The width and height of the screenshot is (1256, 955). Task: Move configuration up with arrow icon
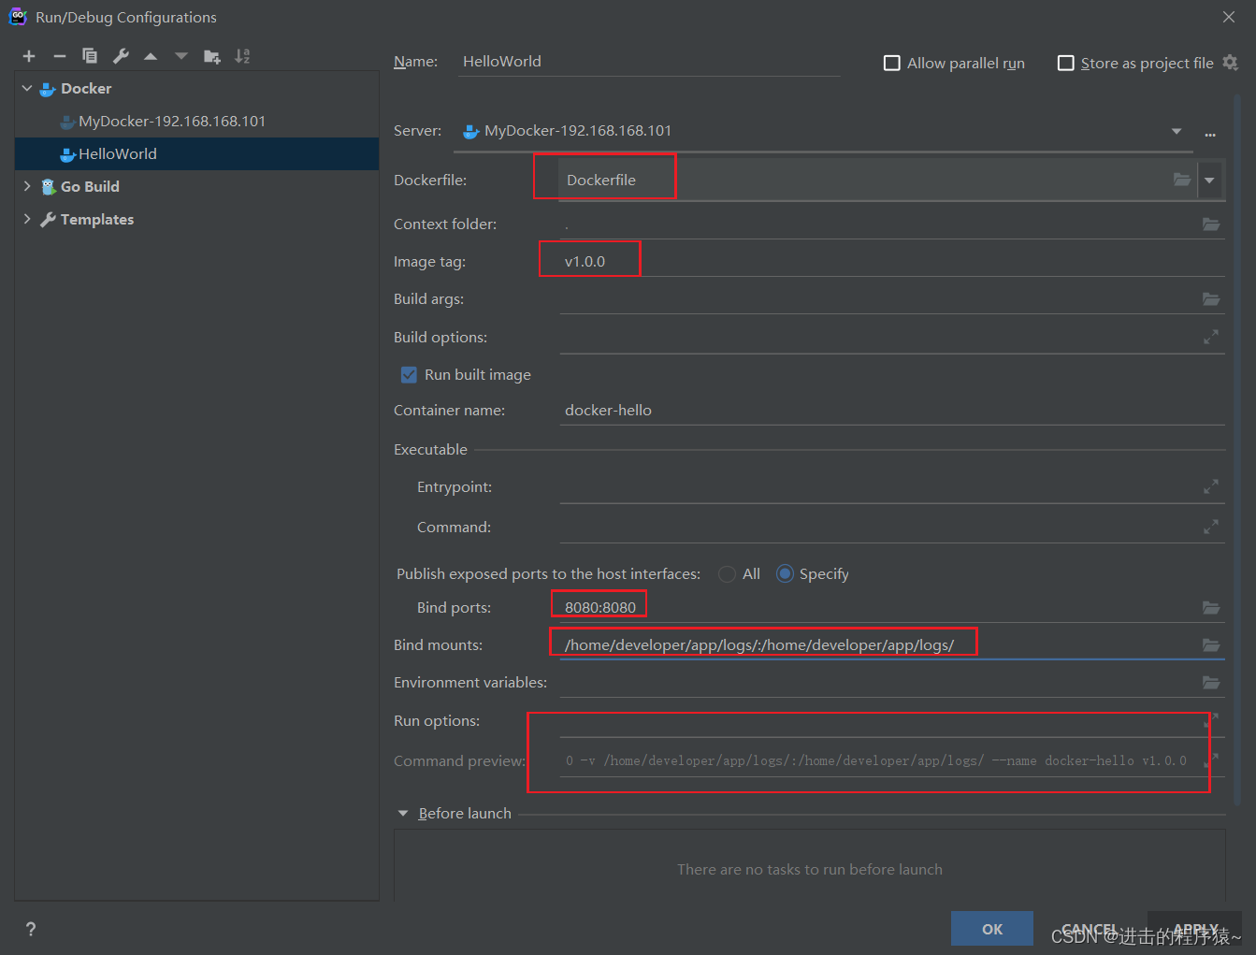[151, 56]
